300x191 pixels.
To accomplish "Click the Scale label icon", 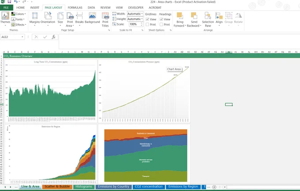I will [114, 24].
